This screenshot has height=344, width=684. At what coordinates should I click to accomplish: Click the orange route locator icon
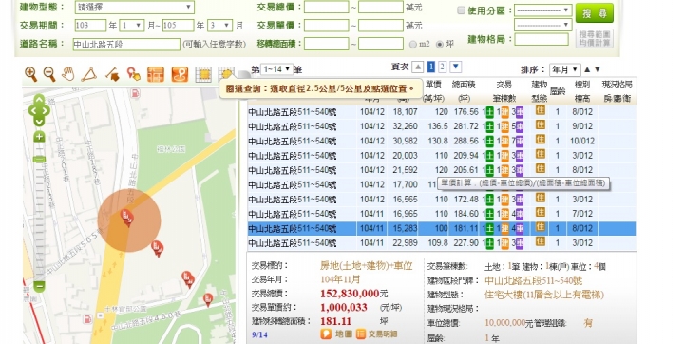pos(180,75)
